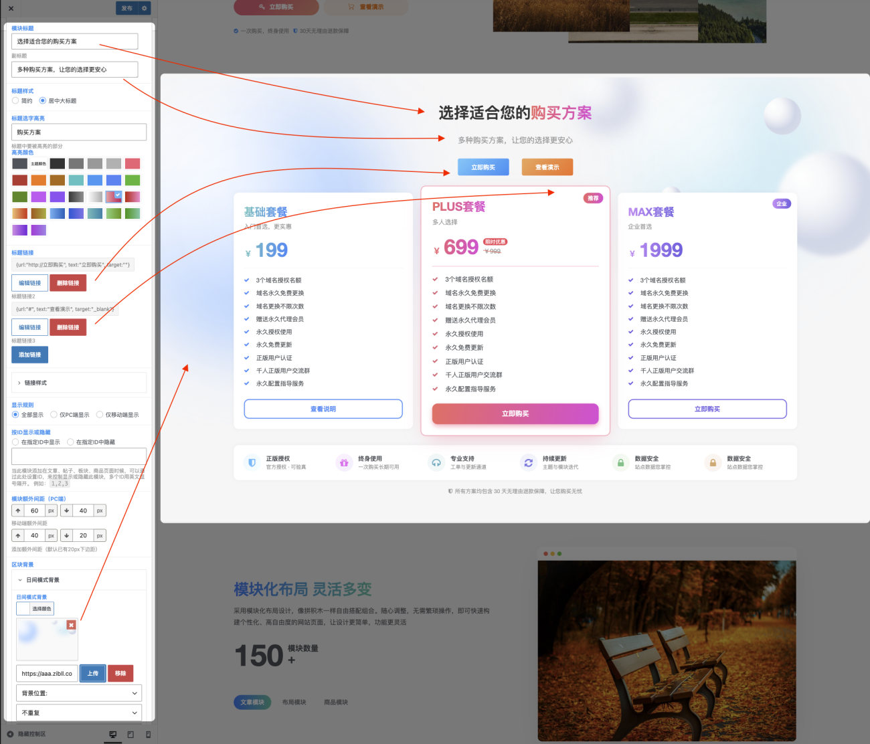
Task: Click headset icon next to 专业支持
Action: (x=436, y=462)
